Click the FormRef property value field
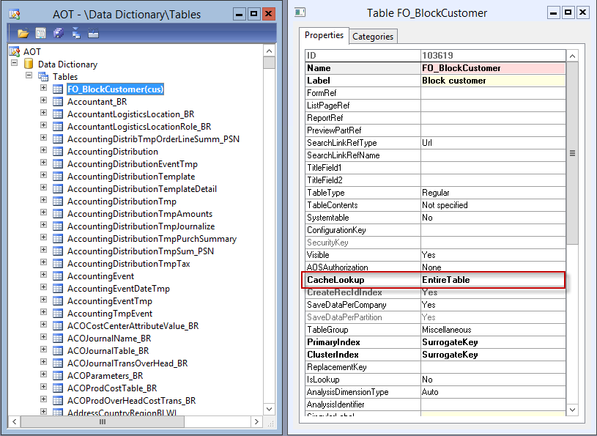This screenshot has width=597, height=436. pyautogui.click(x=493, y=93)
